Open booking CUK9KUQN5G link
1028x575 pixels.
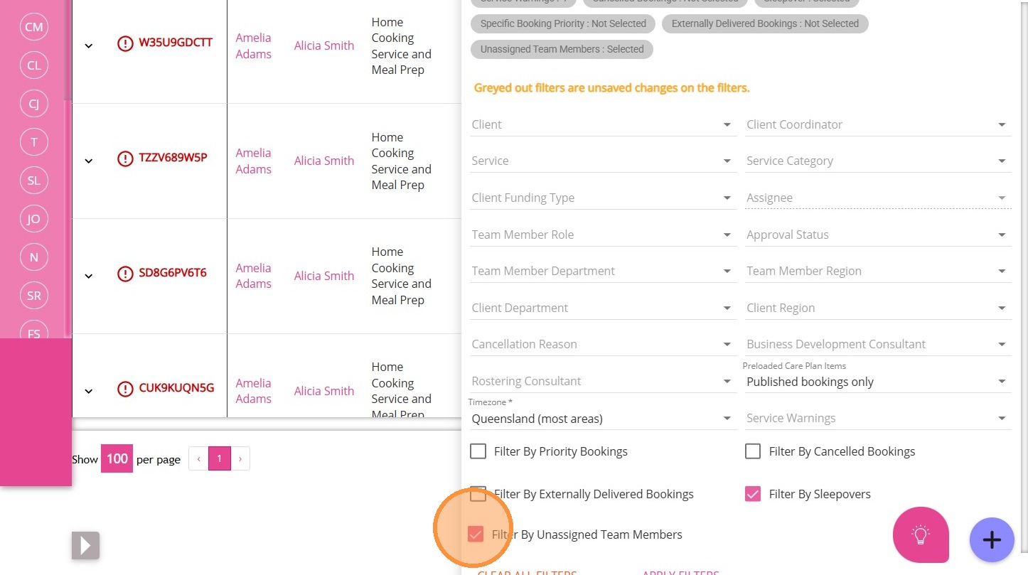pyautogui.click(x=176, y=388)
